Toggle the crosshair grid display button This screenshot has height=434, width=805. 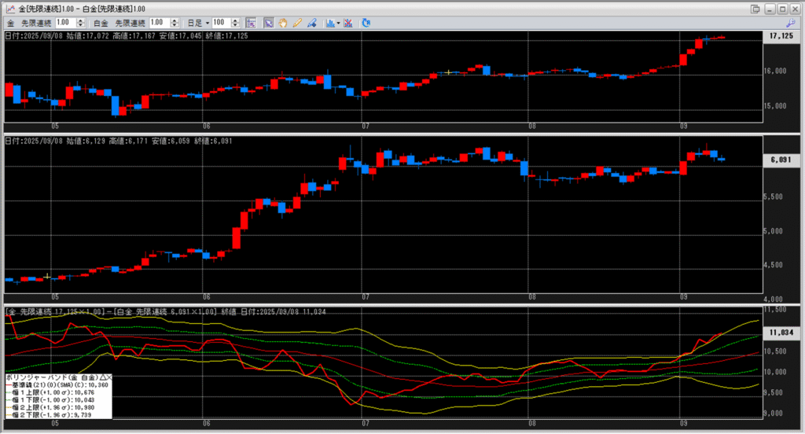(250, 24)
